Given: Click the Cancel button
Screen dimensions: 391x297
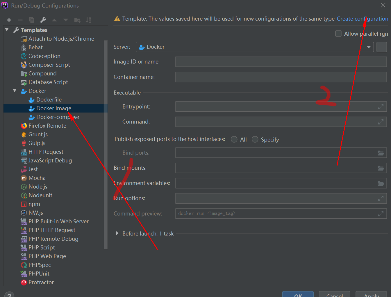Looking at the screenshot, I should pyautogui.click(x=335, y=294).
